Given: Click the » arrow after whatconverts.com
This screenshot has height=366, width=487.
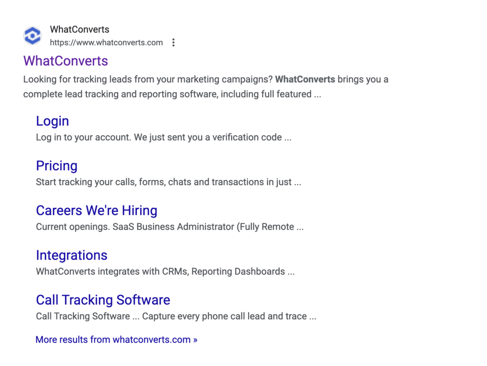Looking at the screenshot, I should pyautogui.click(x=195, y=340).
